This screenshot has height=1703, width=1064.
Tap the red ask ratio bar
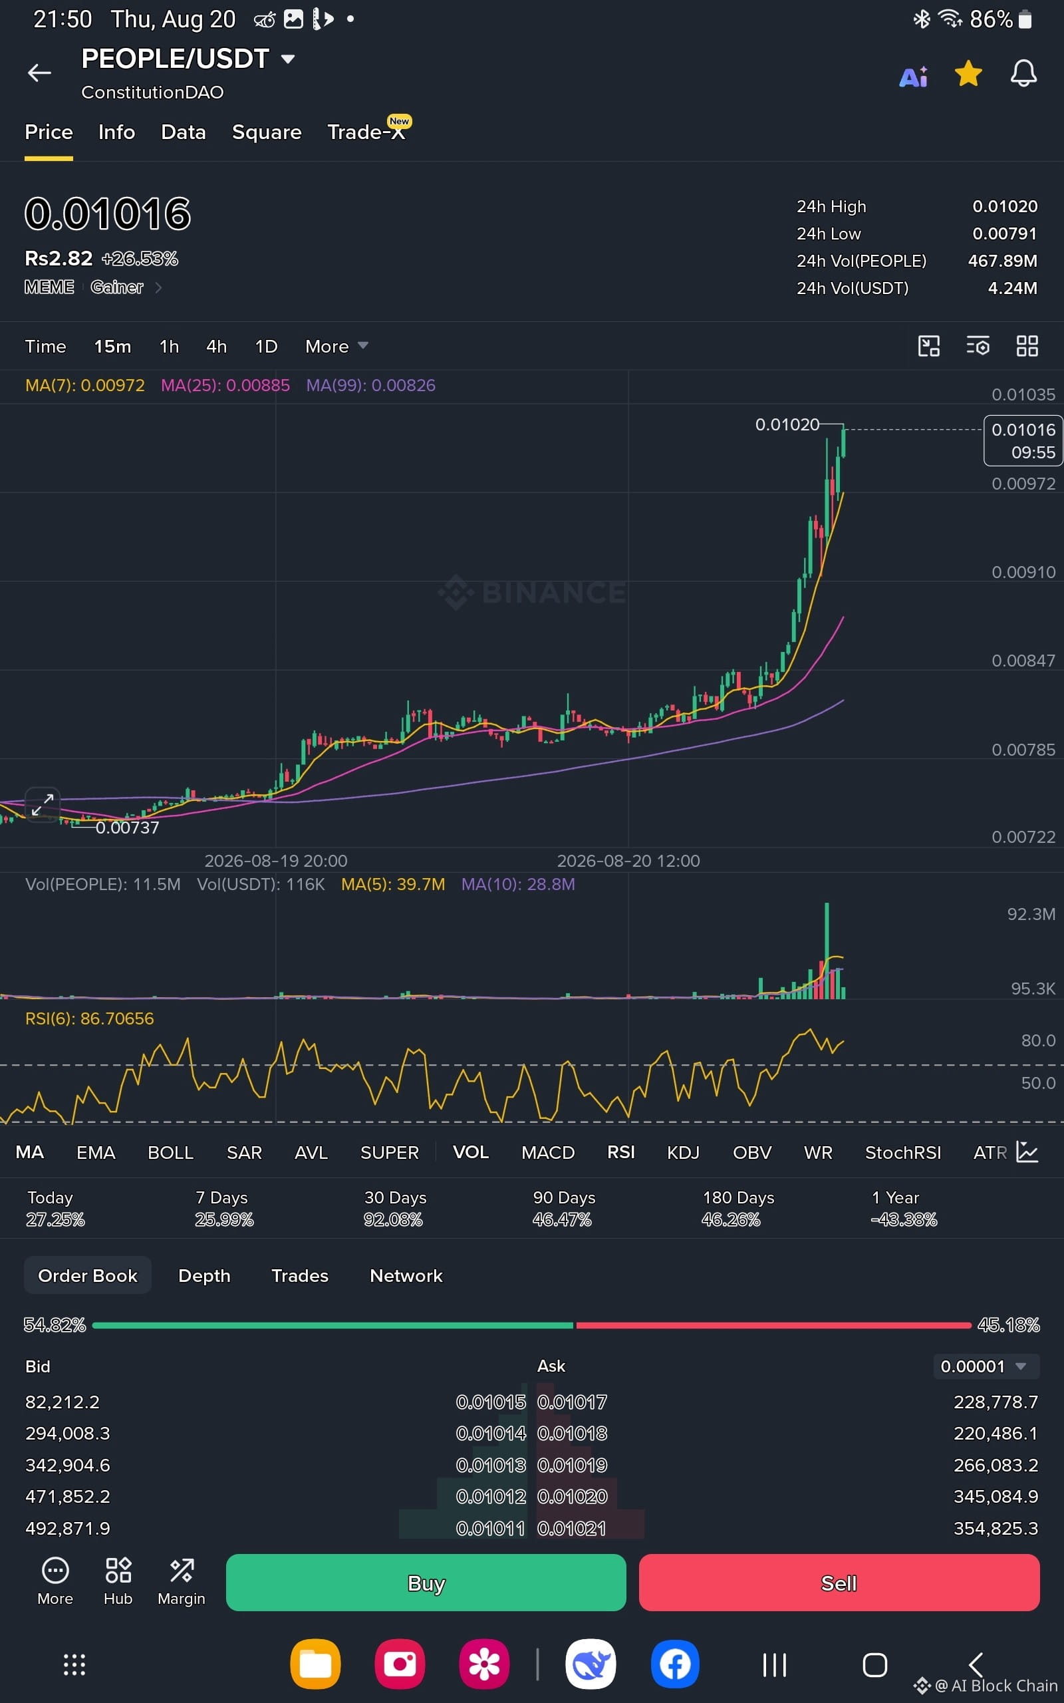click(773, 1325)
